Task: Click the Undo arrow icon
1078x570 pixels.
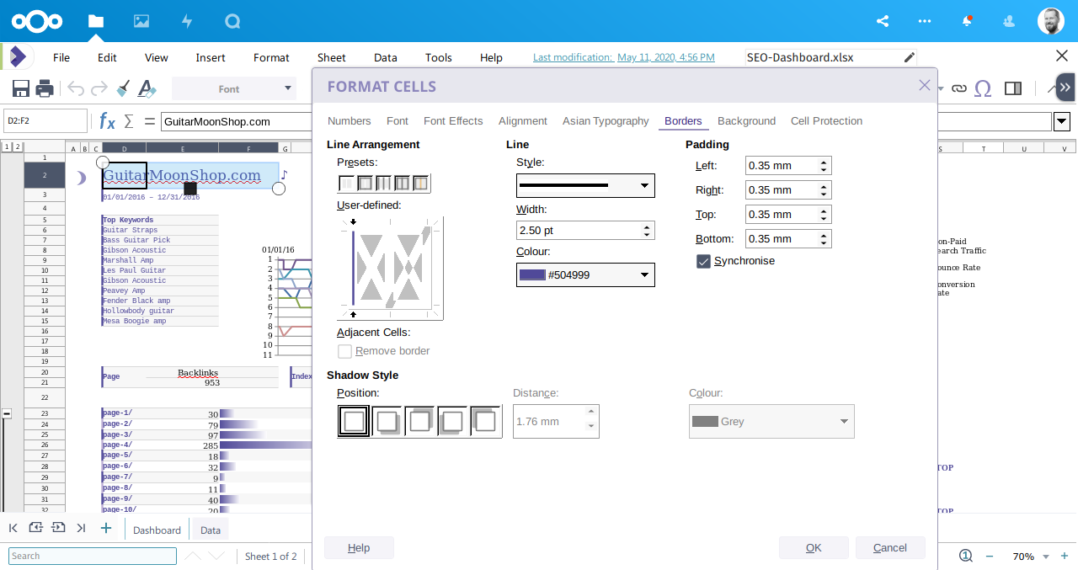Action: 76,88
